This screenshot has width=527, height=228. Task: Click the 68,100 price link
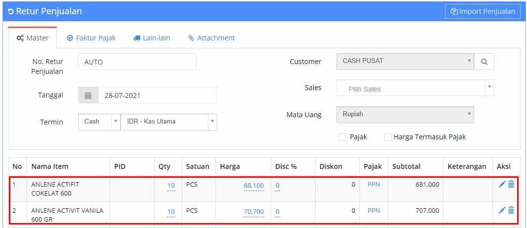point(253,186)
